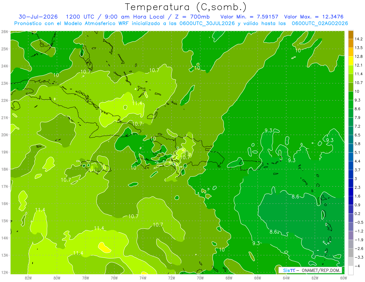Click the "SisTT – ONAMET/REP.DOM." logo box
Screen dimensions: 365x282
click(310, 270)
